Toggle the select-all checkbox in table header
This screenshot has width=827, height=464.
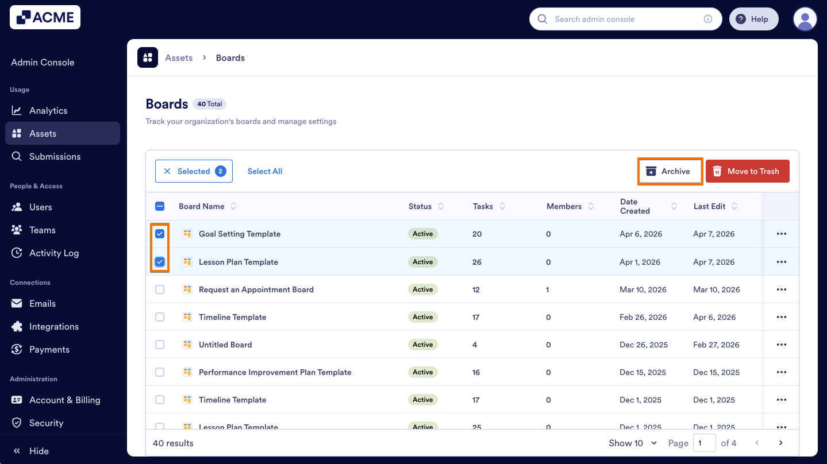tap(160, 206)
